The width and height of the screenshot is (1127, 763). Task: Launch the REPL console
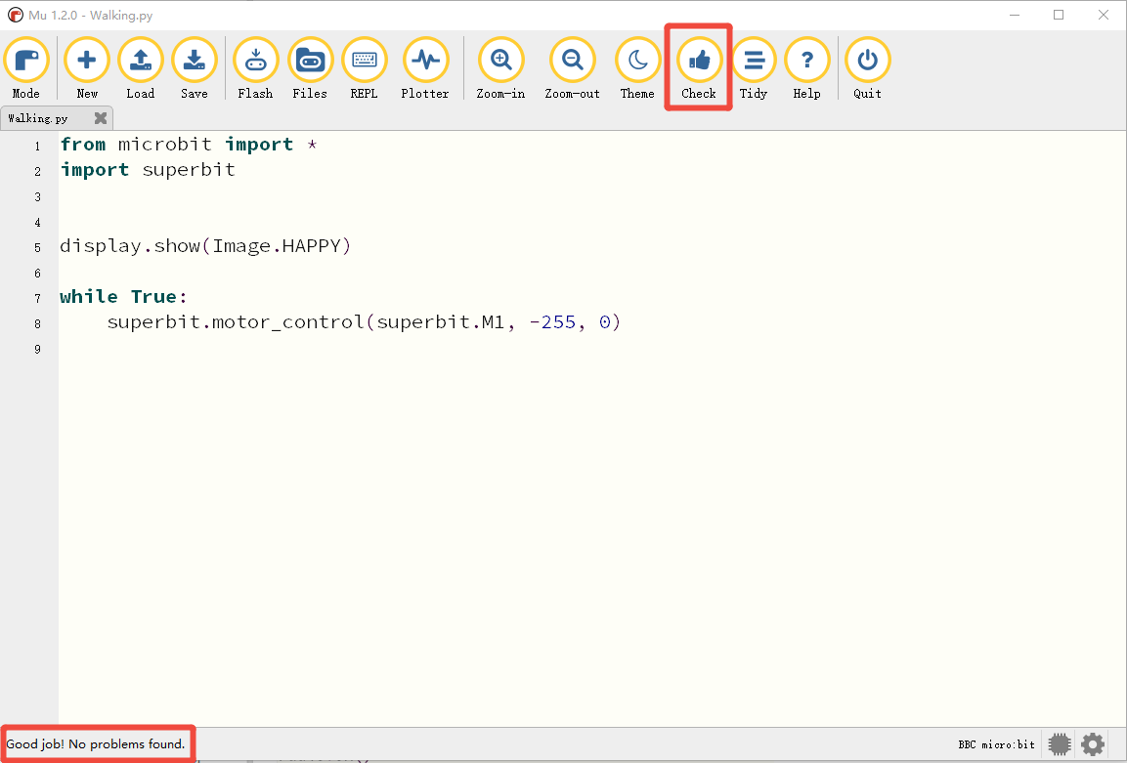[x=364, y=69]
